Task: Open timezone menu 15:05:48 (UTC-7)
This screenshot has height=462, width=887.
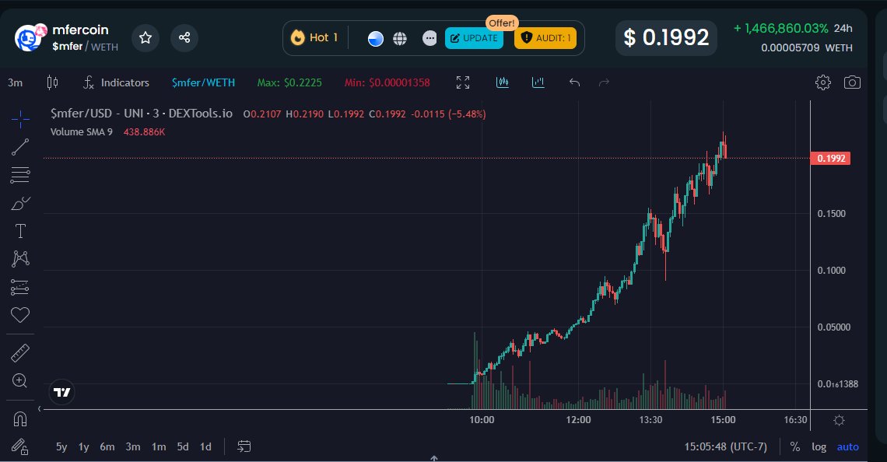Action: tap(726, 446)
